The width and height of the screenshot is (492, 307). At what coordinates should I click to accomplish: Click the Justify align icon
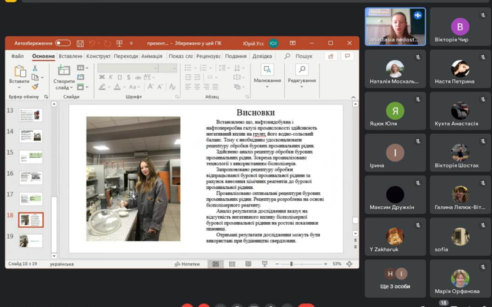point(215,87)
